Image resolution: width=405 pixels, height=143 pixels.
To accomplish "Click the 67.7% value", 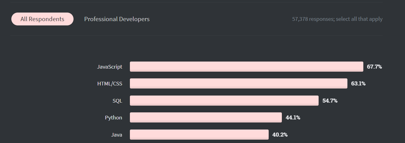I will 374,66.
